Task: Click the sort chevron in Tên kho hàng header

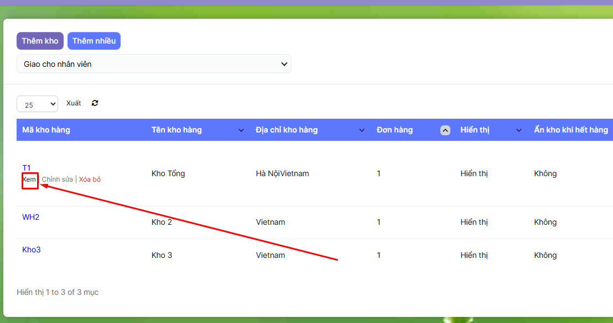Action: point(241,130)
